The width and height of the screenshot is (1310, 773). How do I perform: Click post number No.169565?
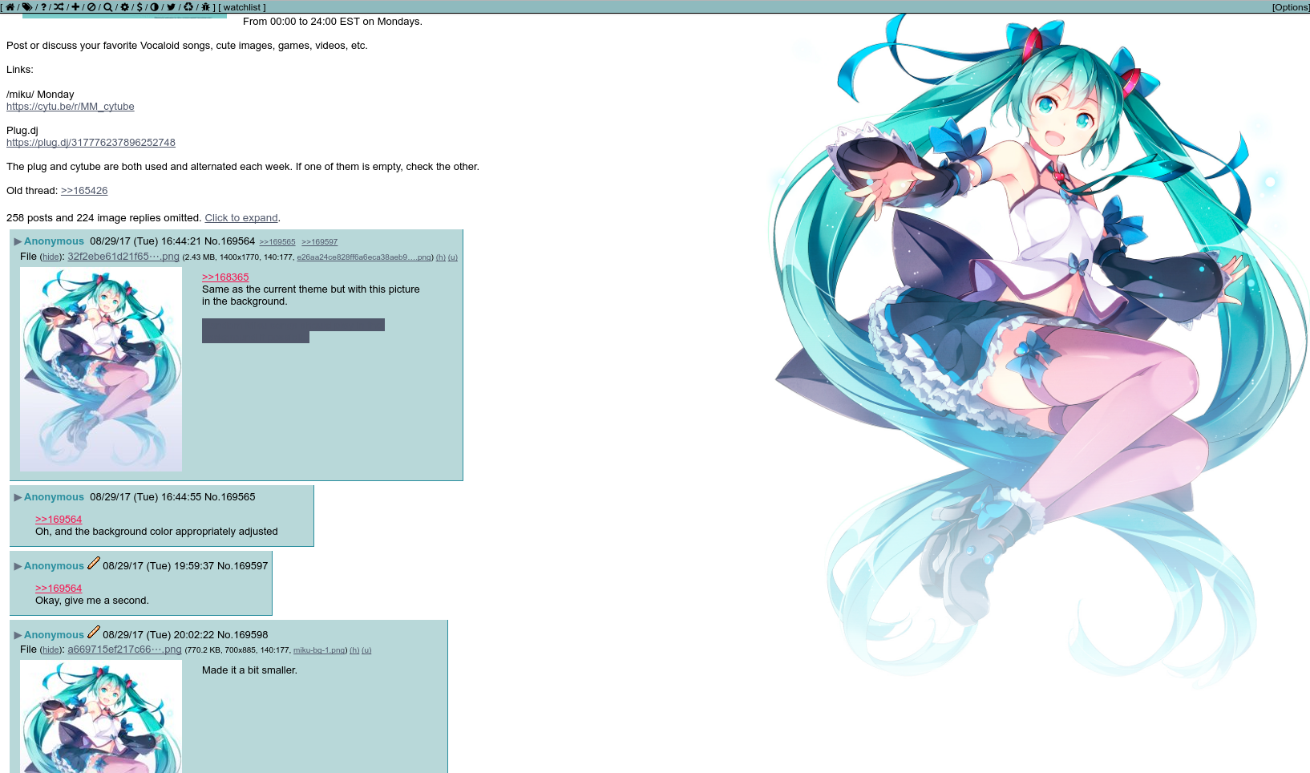tap(230, 497)
